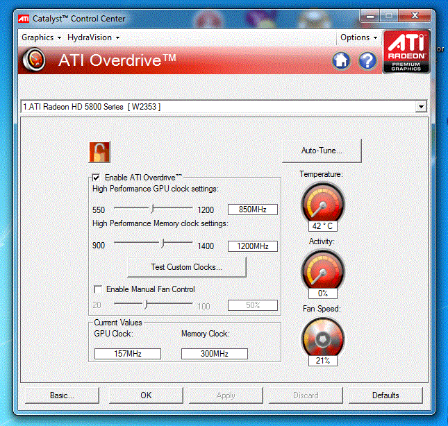The height and width of the screenshot is (426, 448).
Task: Click the 1200MHz memory clock value field
Action: coord(253,246)
